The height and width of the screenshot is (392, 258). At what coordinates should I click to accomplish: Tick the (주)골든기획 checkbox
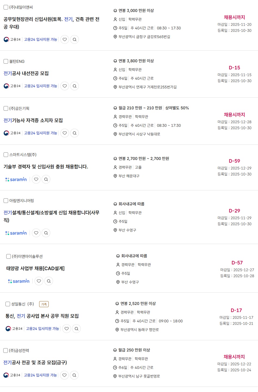pos(6,109)
